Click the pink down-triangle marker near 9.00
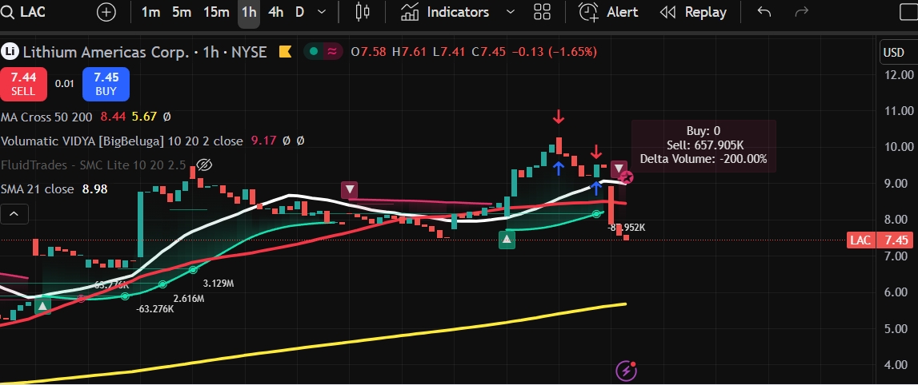This screenshot has height=385, width=918. tap(350, 190)
